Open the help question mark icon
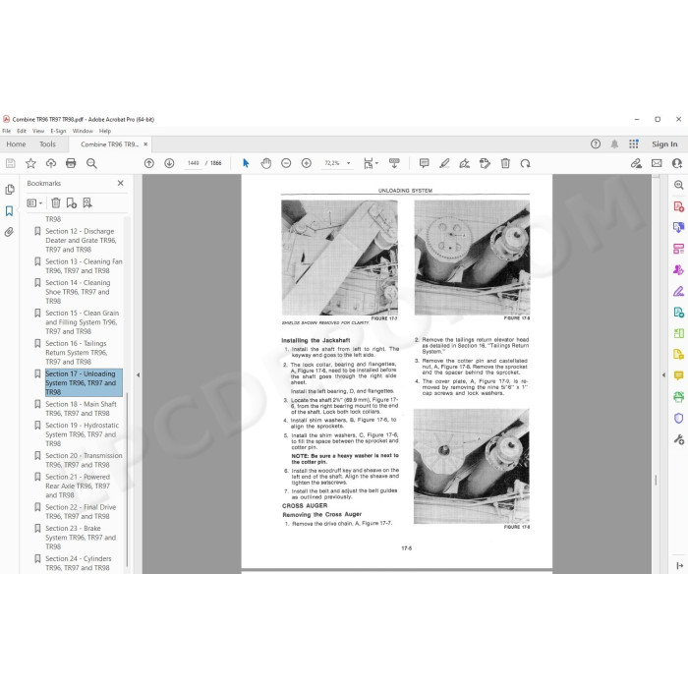 (596, 143)
